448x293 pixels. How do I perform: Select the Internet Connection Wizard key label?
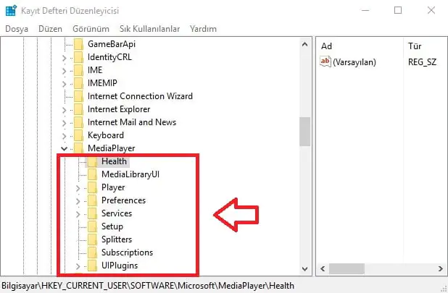[140, 96]
